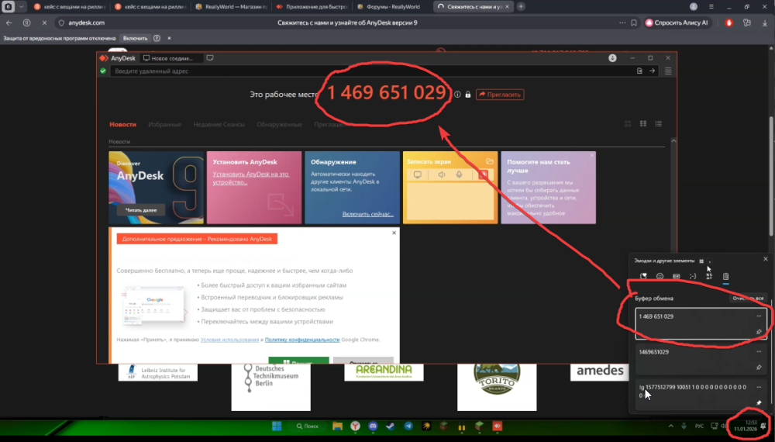775x442 pixels.
Task: Switch to the Форумы - ReallyWorld browser tab
Action: click(x=389, y=7)
